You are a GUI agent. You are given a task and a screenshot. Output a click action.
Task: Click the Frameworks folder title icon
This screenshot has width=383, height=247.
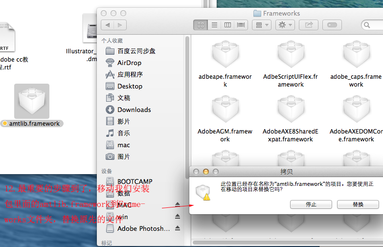(x=257, y=13)
